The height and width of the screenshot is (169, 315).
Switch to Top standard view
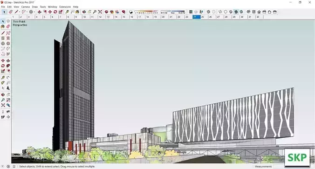[x=254, y=12]
